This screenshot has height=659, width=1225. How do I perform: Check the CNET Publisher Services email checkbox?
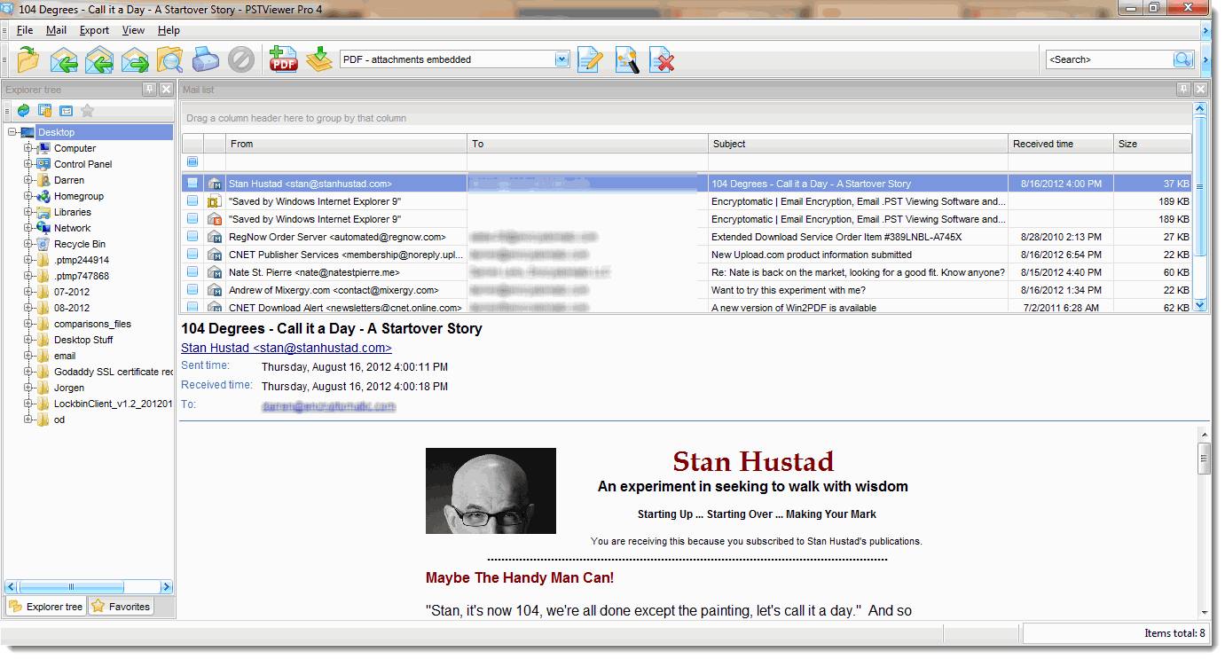(192, 255)
